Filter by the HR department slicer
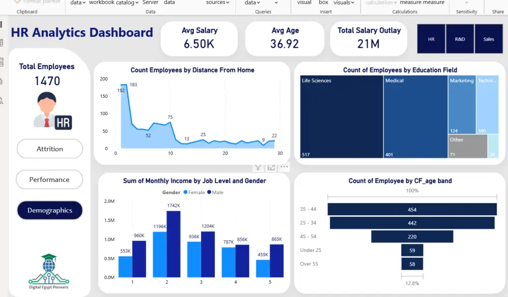Viewport: 508px width, 297px height. 431,39
